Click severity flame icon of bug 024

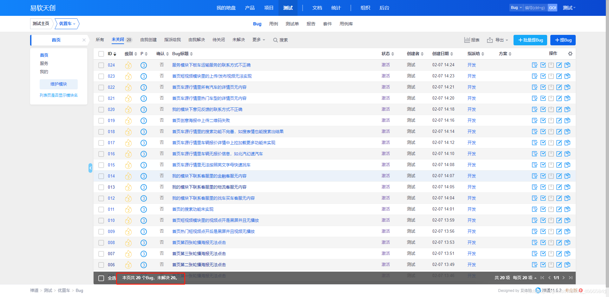[x=128, y=65]
